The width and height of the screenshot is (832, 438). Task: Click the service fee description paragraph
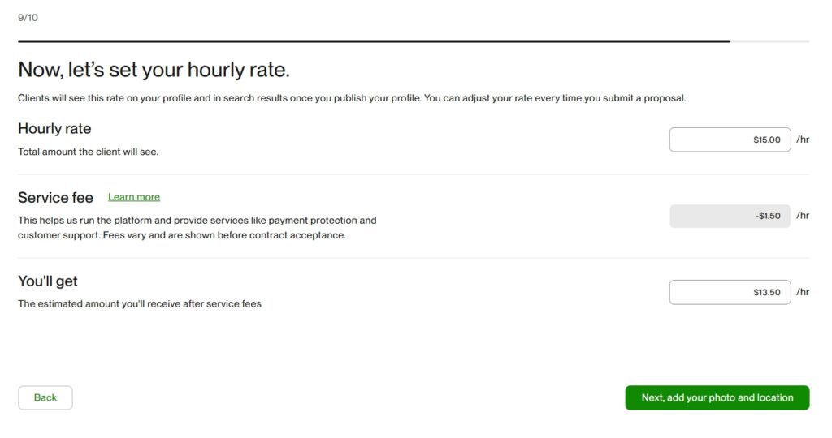[197, 228]
